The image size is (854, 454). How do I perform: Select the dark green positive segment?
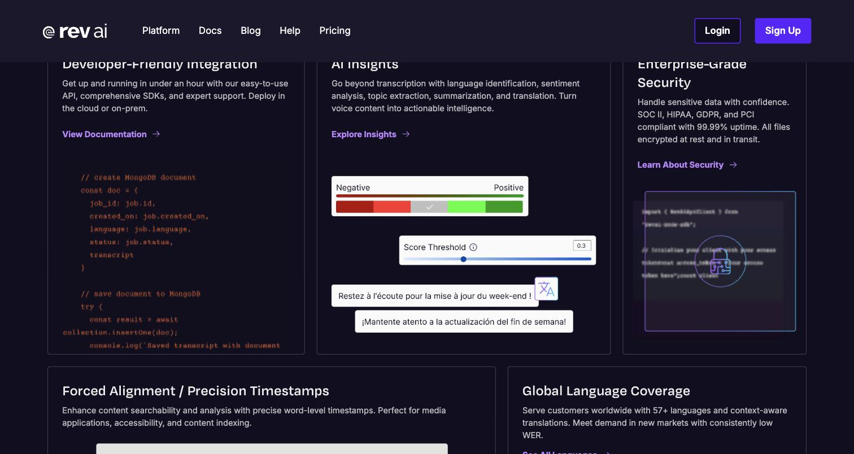[504, 207]
